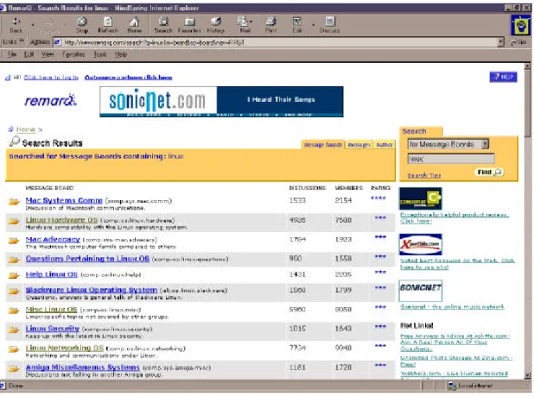Switch to the Message Boards tab

point(323,145)
